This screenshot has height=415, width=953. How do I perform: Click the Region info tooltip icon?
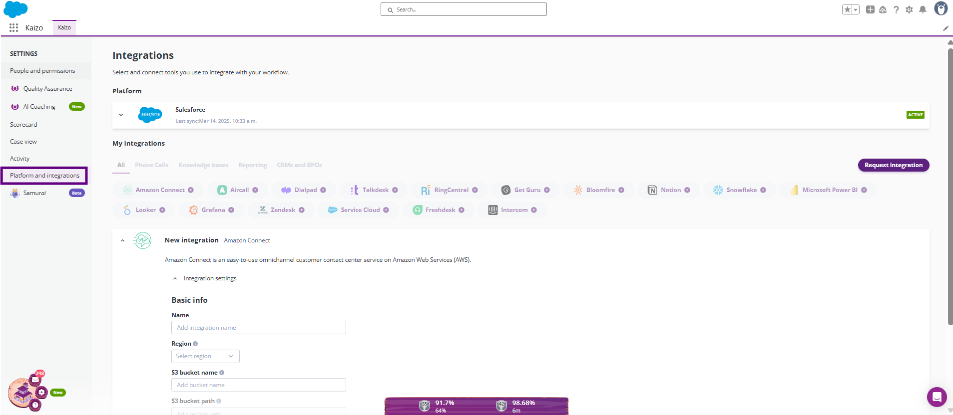[x=195, y=344]
